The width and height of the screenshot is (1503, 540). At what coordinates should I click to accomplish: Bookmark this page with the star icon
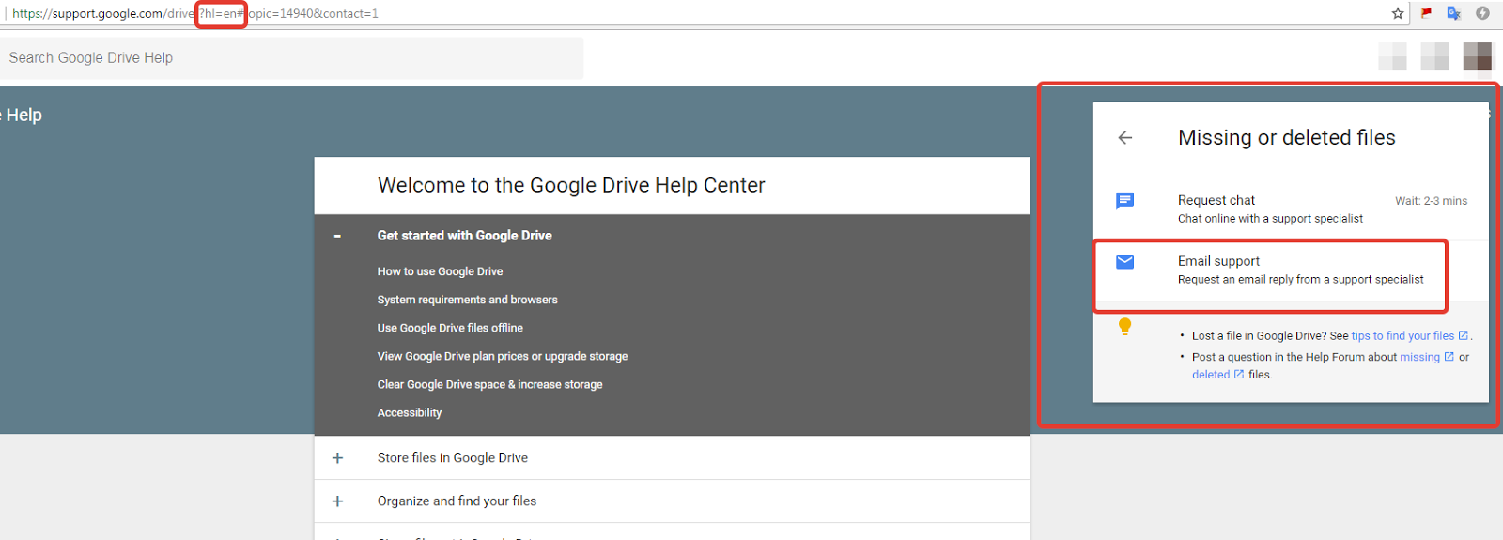(x=1398, y=13)
